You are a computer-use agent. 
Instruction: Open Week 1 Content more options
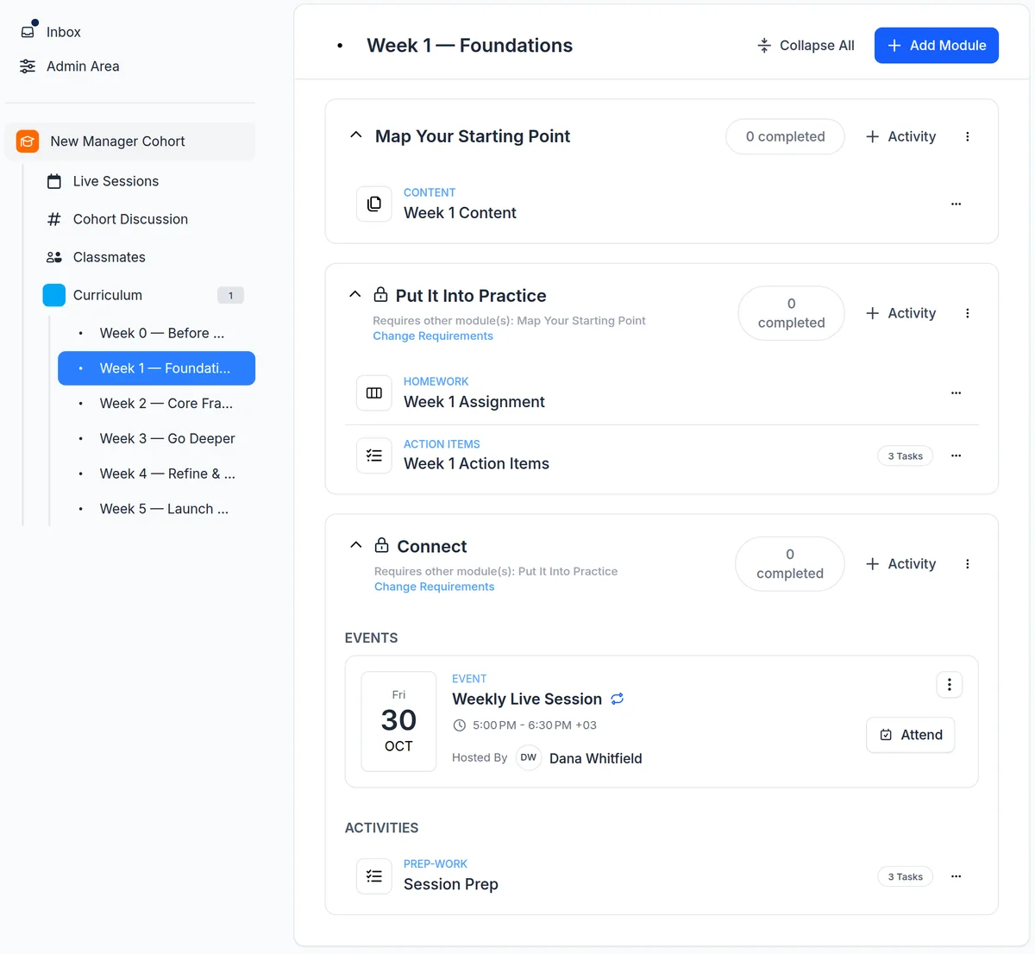pos(956,204)
